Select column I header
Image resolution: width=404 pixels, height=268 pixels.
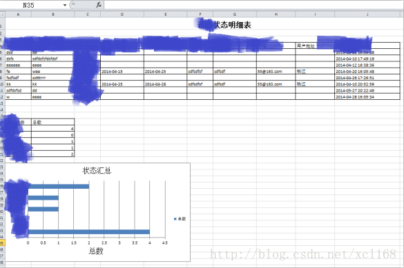point(315,14)
